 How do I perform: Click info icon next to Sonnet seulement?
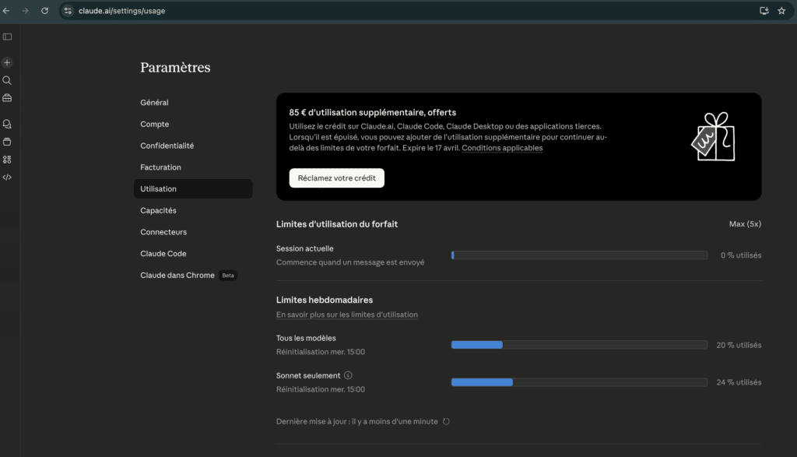click(348, 375)
